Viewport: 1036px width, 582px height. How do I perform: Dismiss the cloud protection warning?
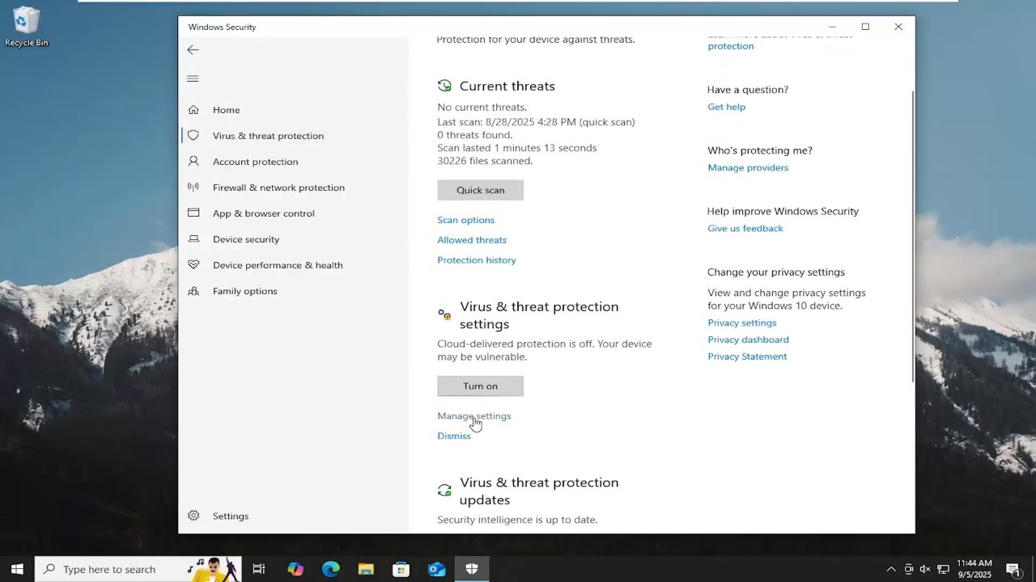454,436
